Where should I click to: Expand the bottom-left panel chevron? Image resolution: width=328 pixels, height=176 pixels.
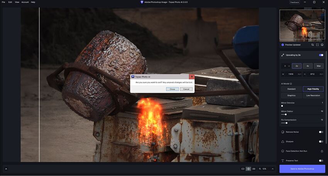[x=6, y=169]
